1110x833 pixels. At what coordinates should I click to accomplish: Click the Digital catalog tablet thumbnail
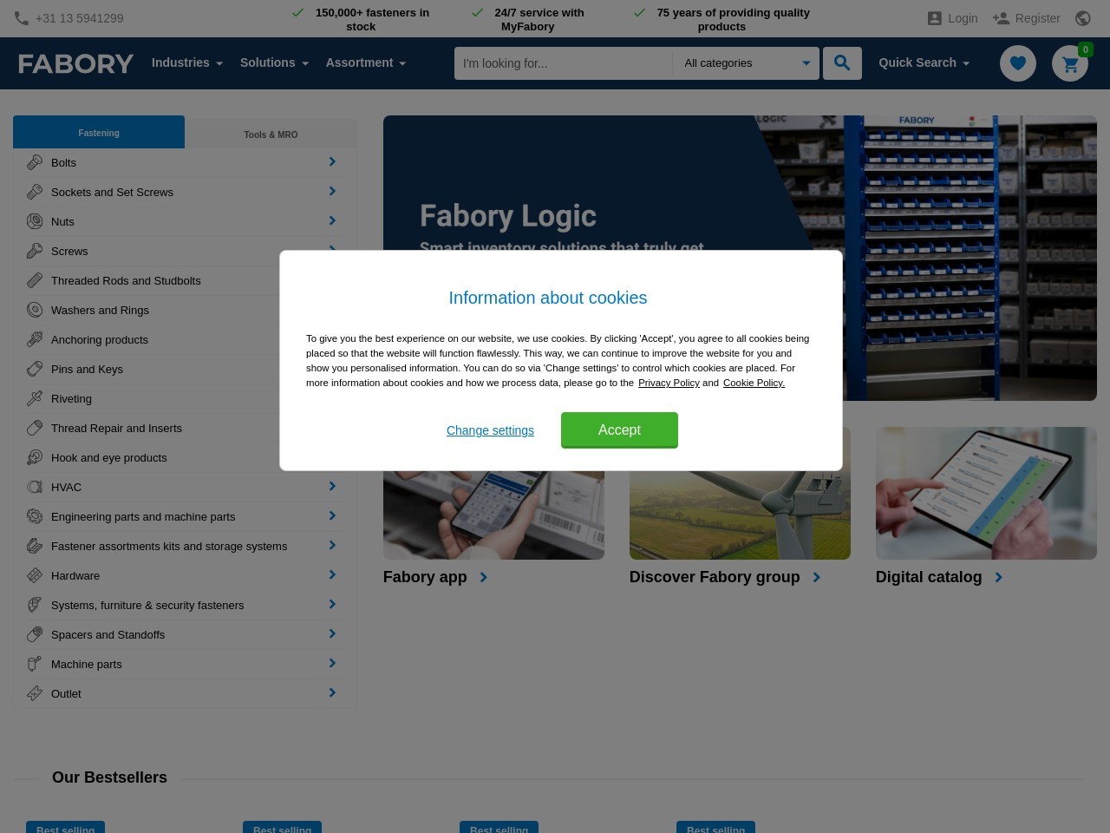pyautogui.click(x=986, y=493)
